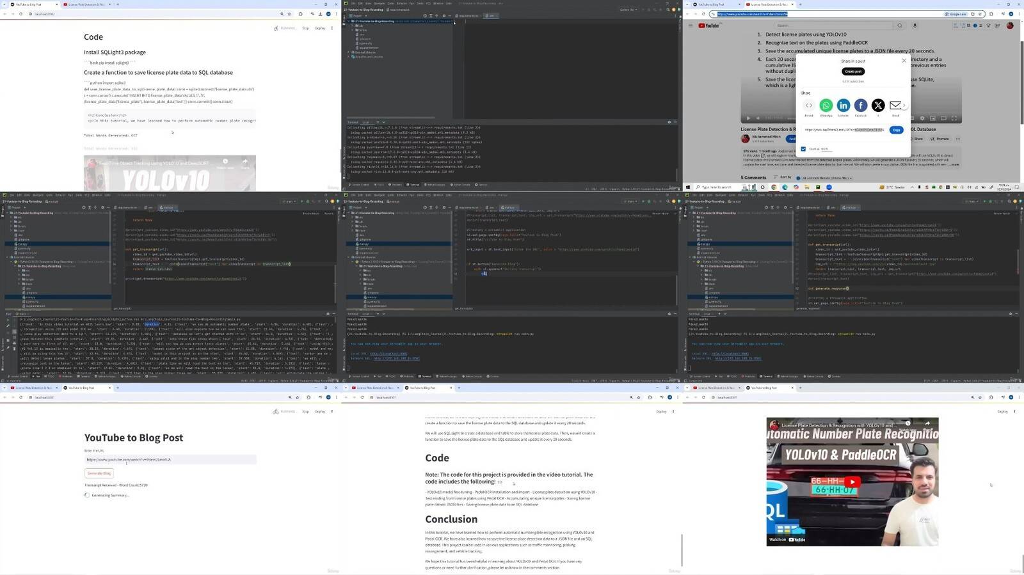This screenshot has width=1024, height=575.
Task: Open Chrome from the Windows taskbar
Action: [774, 187]
